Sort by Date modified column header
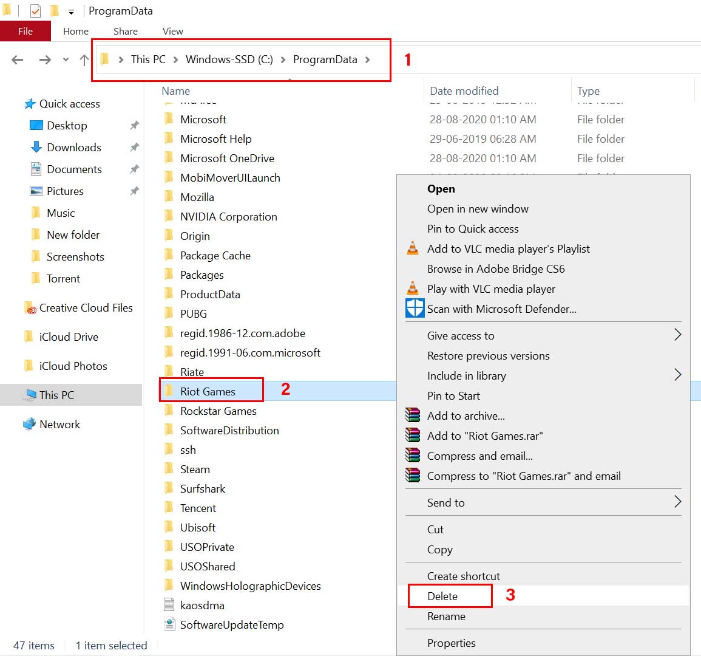The width and height of the screenshot is (701, 656). coord(464,91)
